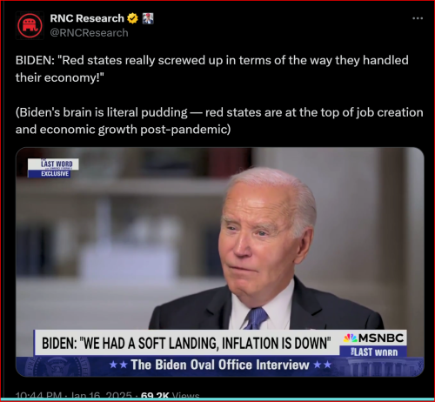Play the embedded MSNBC interview video

[220, 262]
